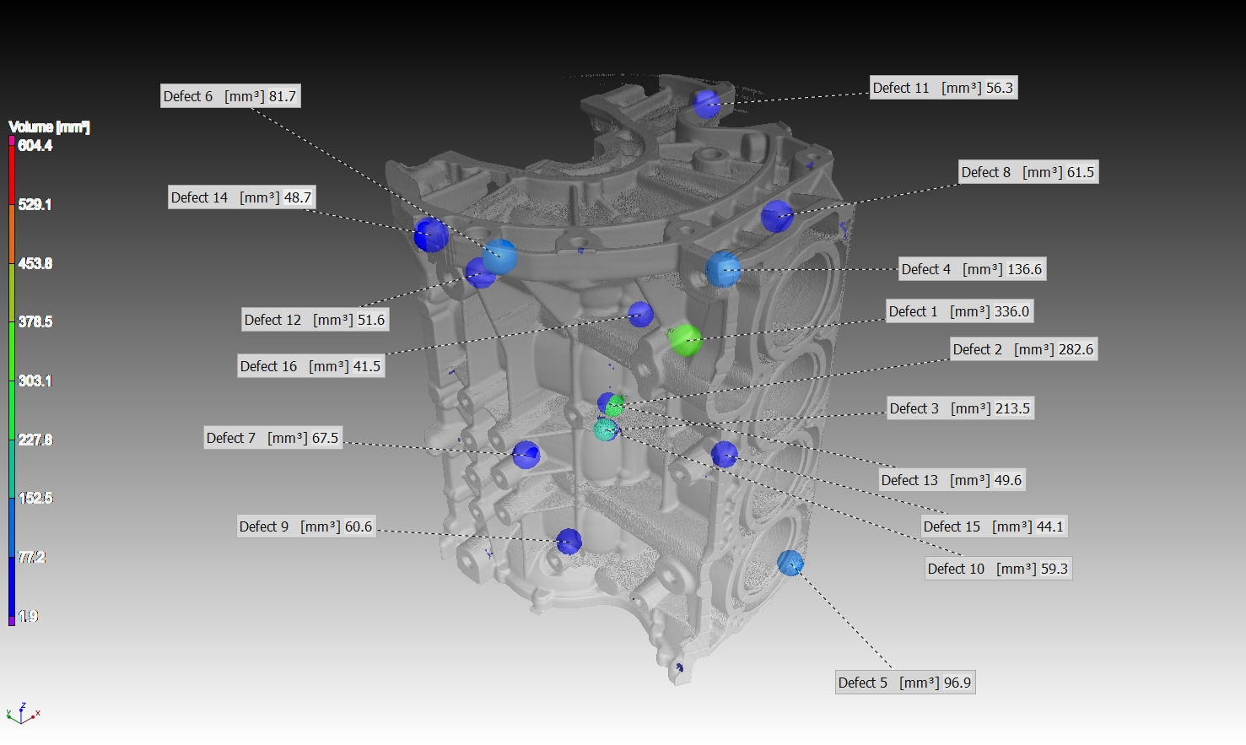The height and width of the screenshot is (745, 1246).
Task: Click the Volume [mm³] legend title
Action: (49, 127)
